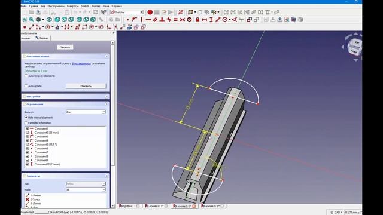Switch to the Tasks panel tab

[42, 38]
